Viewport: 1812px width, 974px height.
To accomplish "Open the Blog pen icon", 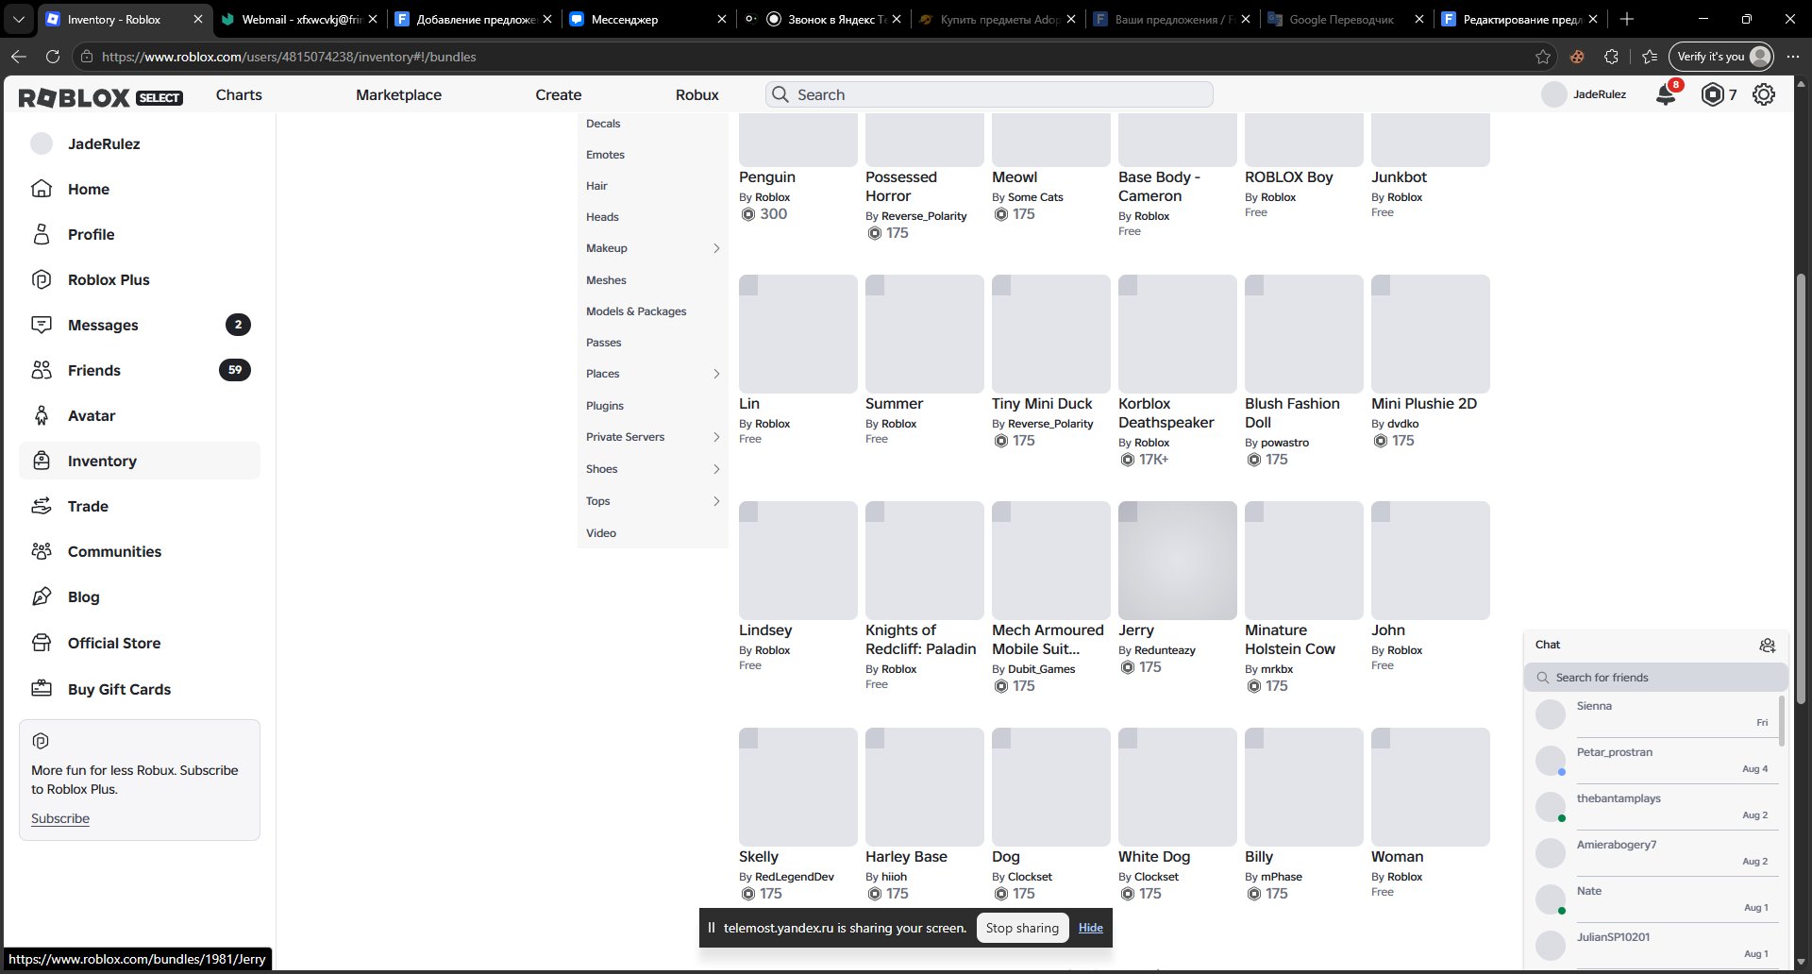I will click(x=42, y=596).
